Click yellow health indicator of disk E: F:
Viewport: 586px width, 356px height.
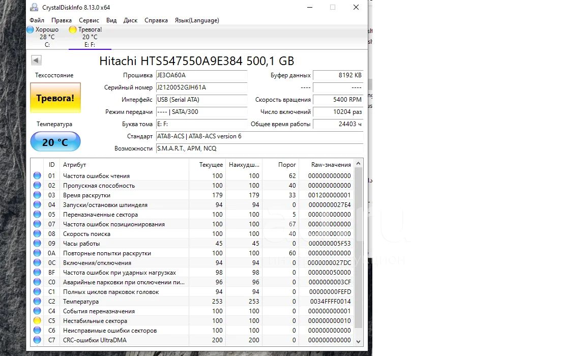73,29
